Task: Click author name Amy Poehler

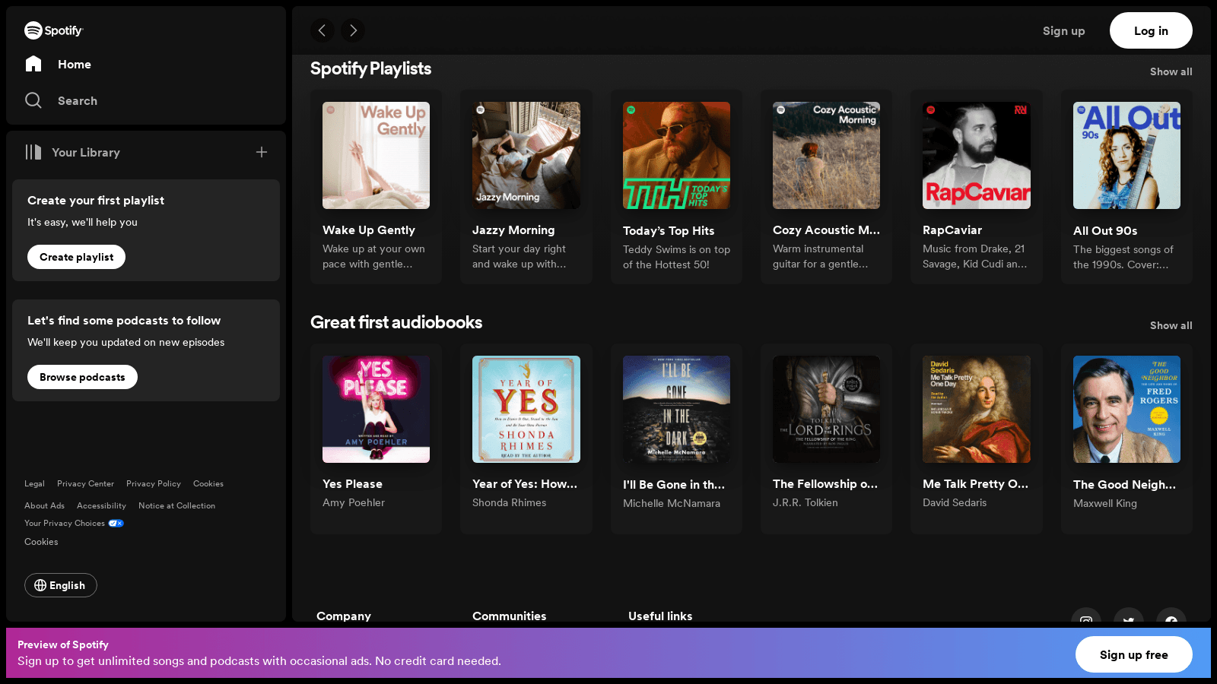Action: coord(354,502)
